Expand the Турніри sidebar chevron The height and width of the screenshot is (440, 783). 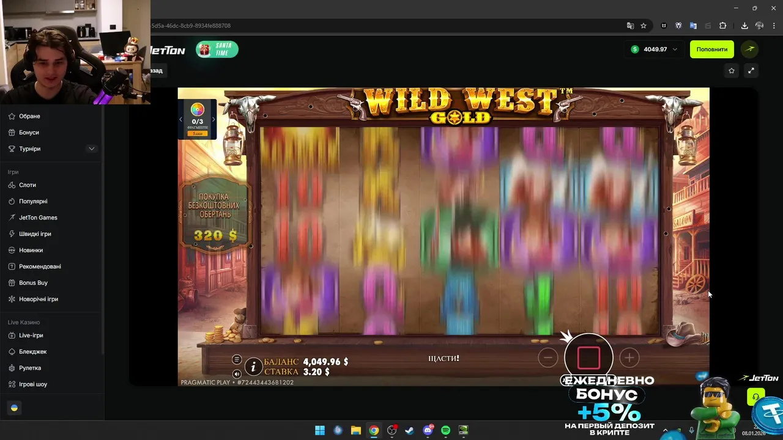coord(92,148)
